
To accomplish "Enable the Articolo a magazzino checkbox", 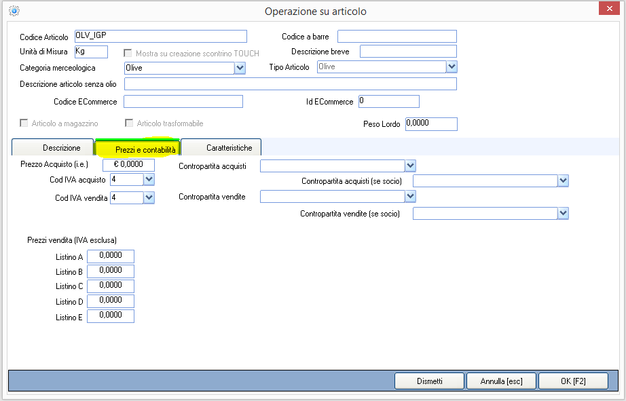I will point(24,123).
